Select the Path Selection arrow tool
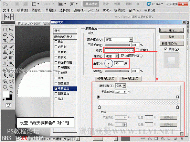 (x=5, y=75)
